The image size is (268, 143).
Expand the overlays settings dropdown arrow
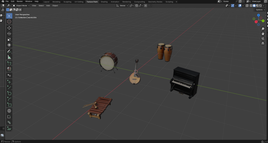pos(243,6)
